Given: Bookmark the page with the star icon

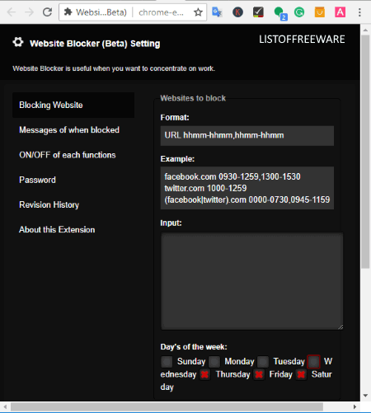Looking at the screenshot, I should tap(198, 12).
